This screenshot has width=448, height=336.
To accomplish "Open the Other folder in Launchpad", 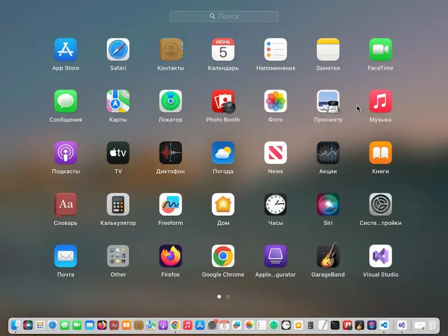I will tap(118, 256).
